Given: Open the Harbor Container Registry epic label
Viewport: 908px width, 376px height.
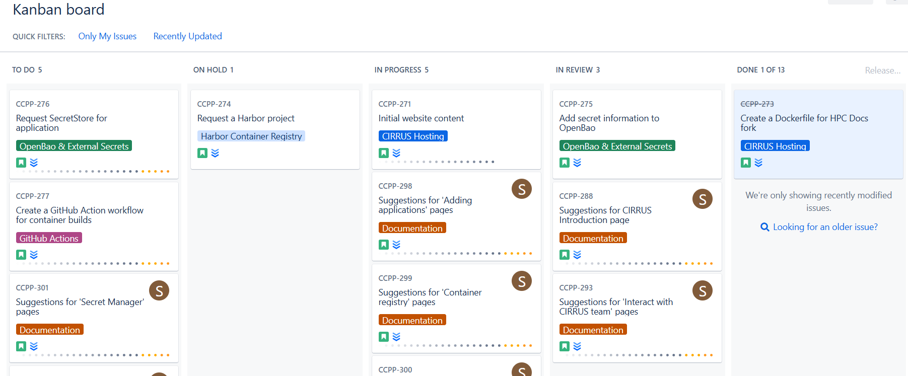Looking at the screenshot, I should pos(251,136).
